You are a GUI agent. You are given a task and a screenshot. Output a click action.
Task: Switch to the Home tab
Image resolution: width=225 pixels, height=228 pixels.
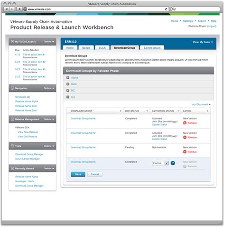tap(70, 48)
